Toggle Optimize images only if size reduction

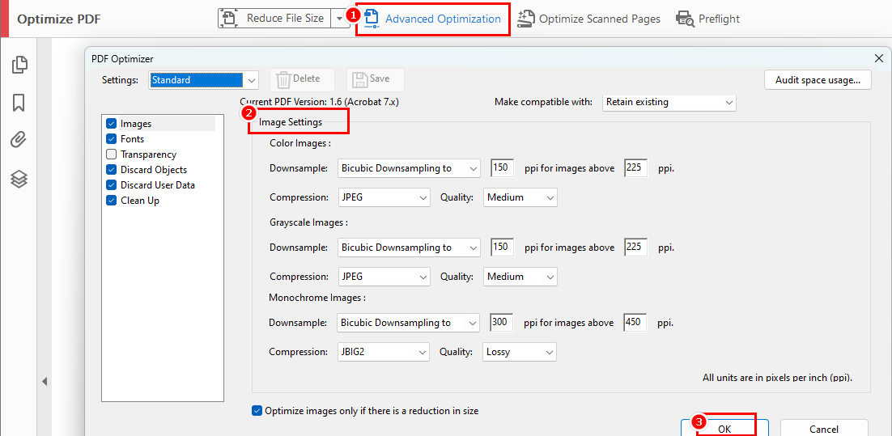click(257, 411)
